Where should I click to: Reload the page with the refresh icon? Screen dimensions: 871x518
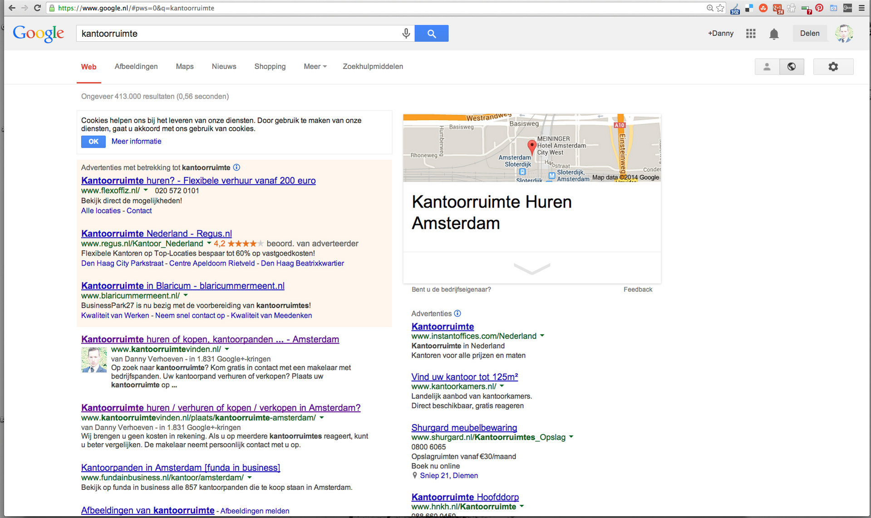38,8
